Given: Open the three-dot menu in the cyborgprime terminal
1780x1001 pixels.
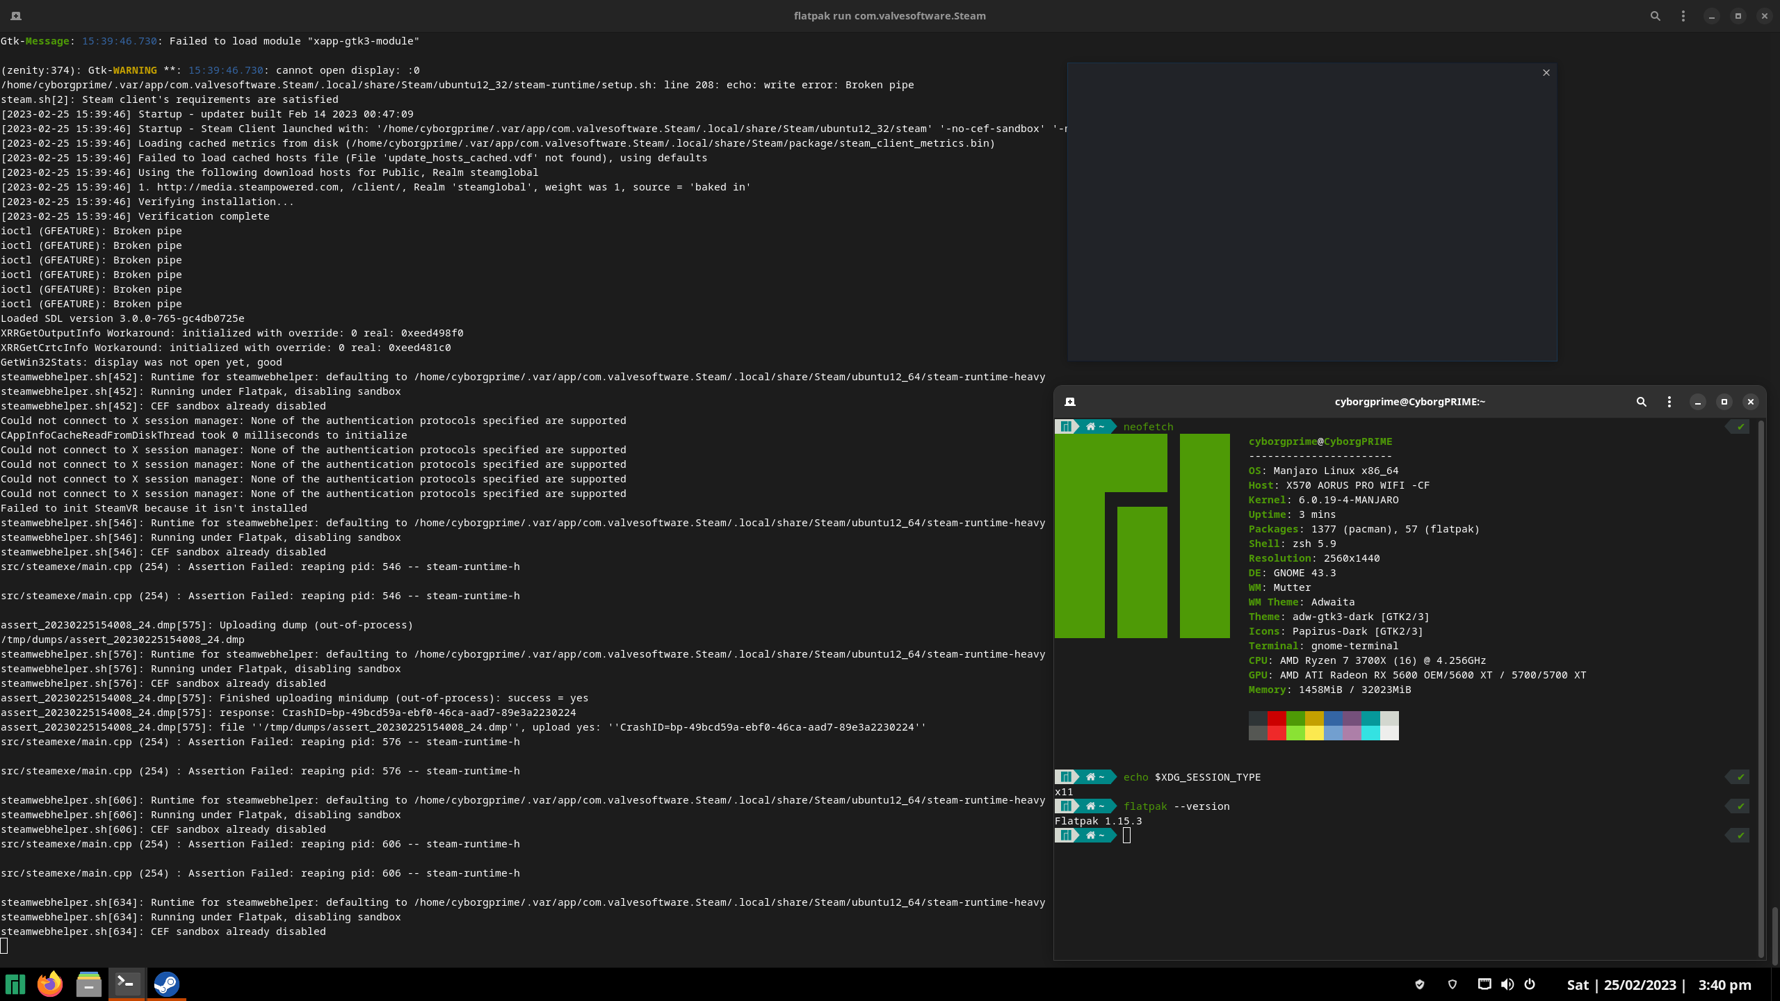Looking at the screenshot, I should pyautogui.click(x=1668, y=402).
